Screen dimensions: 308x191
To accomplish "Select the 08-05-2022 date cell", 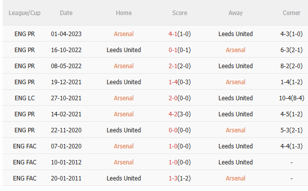I will (66, 66).
